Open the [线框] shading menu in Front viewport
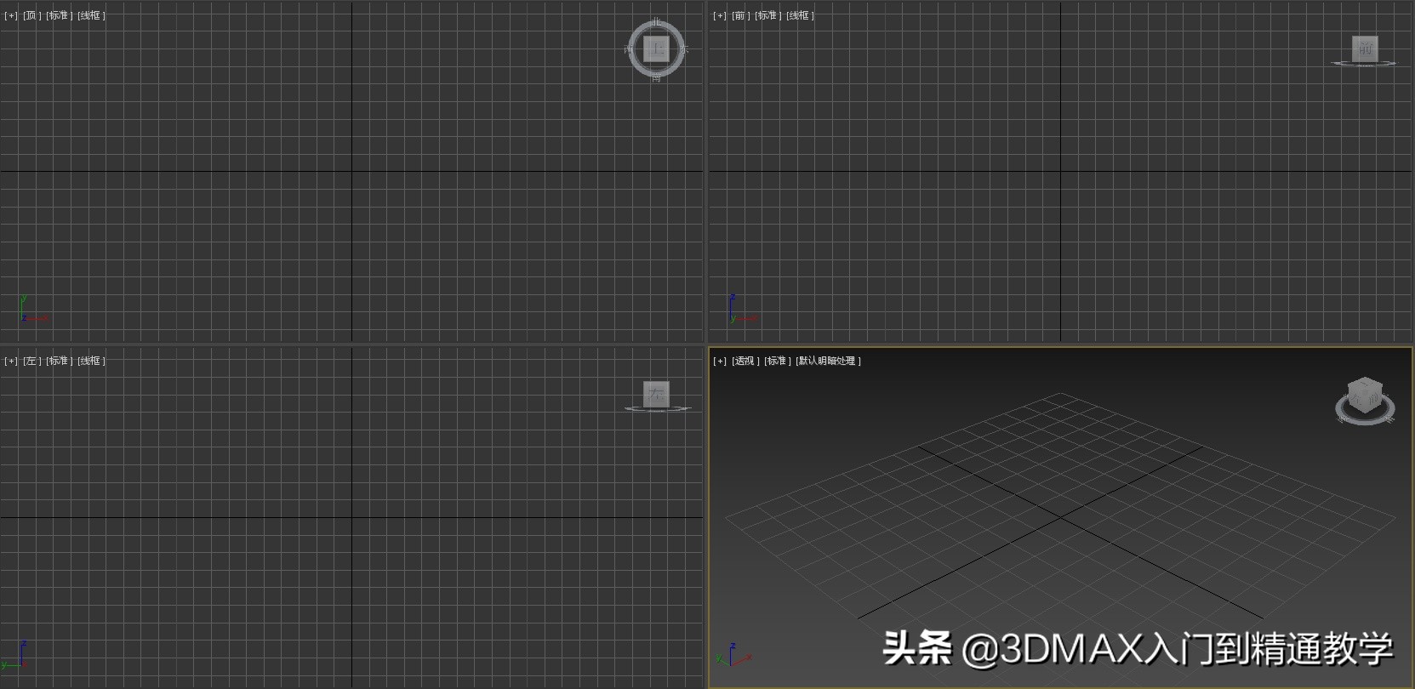Viewport: 1415px width, 689px height. click(800, 15)
